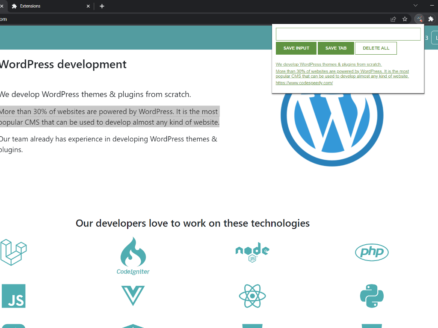Click the SAVE INPUT button
The image size is (438, 328).
click(296, 48)
